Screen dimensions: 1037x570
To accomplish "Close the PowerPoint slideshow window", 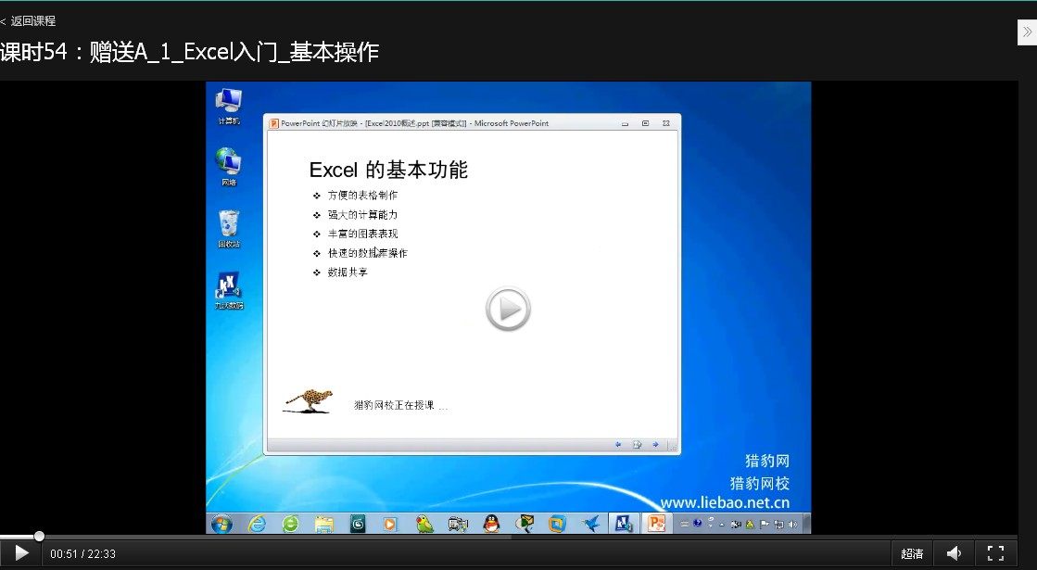I will click(666, 123).
